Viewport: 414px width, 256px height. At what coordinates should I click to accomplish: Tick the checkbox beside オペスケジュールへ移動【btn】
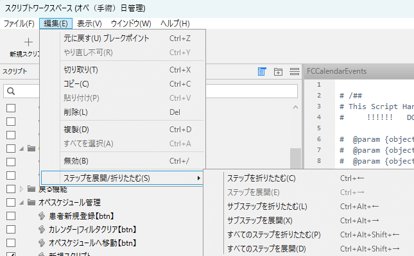point(11,243)
